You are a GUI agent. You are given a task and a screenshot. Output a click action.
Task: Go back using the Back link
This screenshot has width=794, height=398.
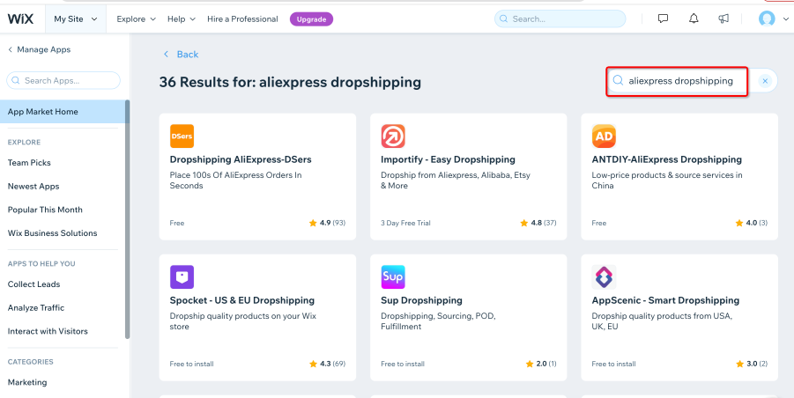point(181,54)
